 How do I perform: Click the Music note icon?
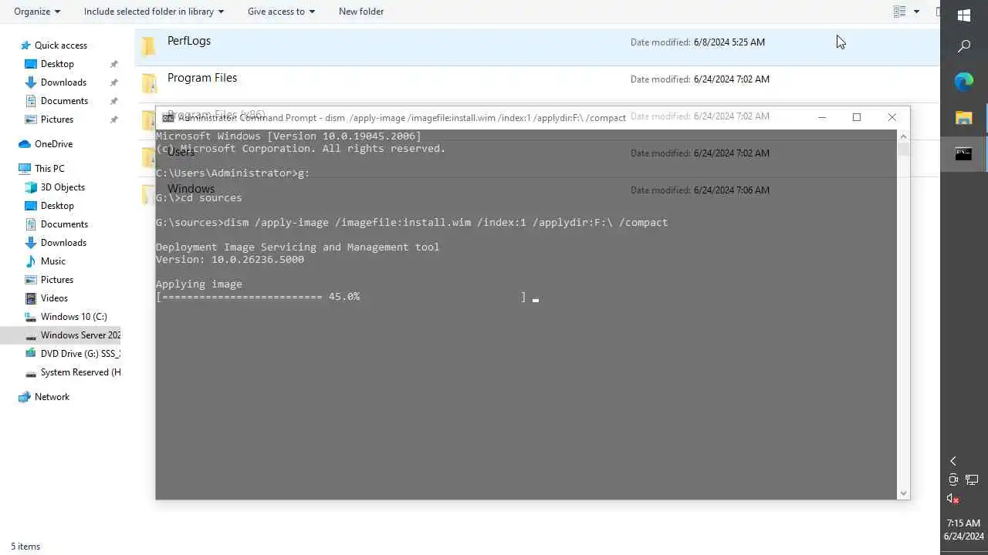[31, 261]
